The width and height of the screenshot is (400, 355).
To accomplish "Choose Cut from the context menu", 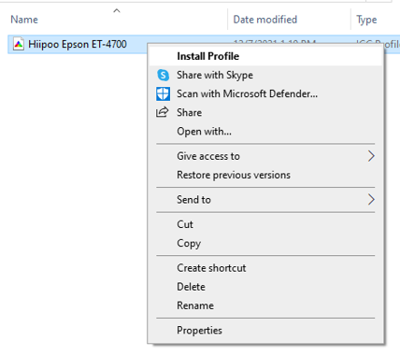I will coord(265,224).
